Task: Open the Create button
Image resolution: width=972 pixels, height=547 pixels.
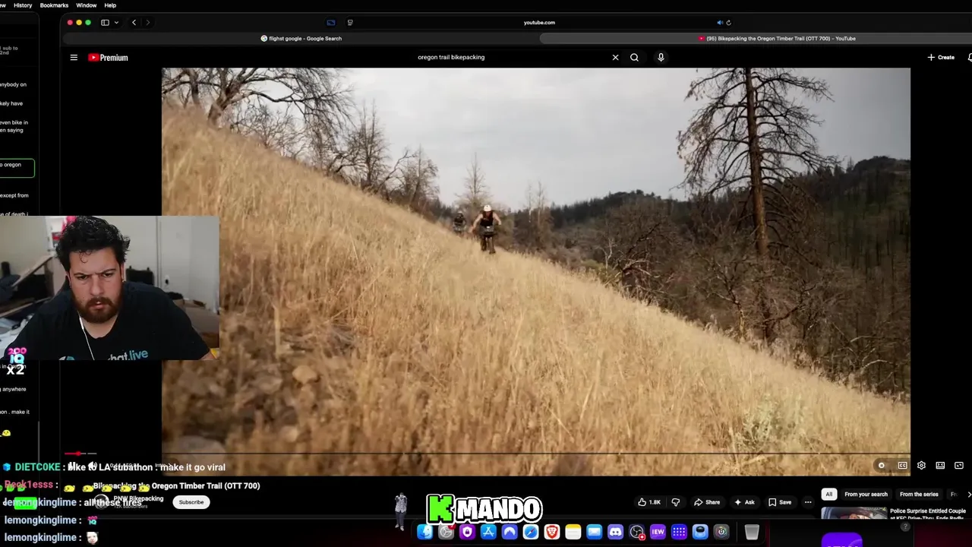Action: [941, 57]
